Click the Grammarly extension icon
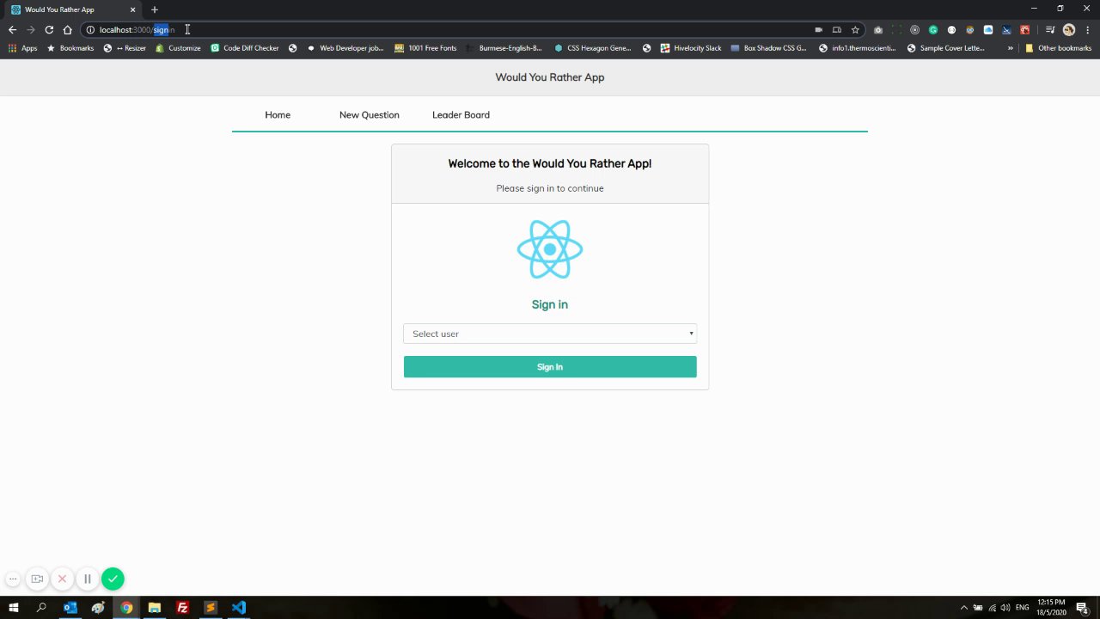The image size is (1100, 619). (932, 30)
